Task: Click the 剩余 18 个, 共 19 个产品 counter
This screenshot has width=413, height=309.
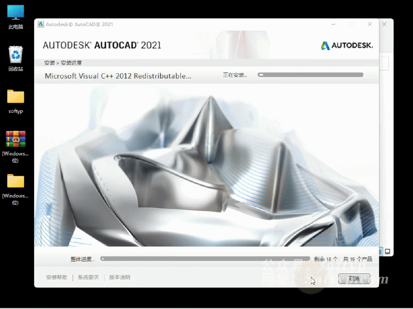Action: coord(343,259)
